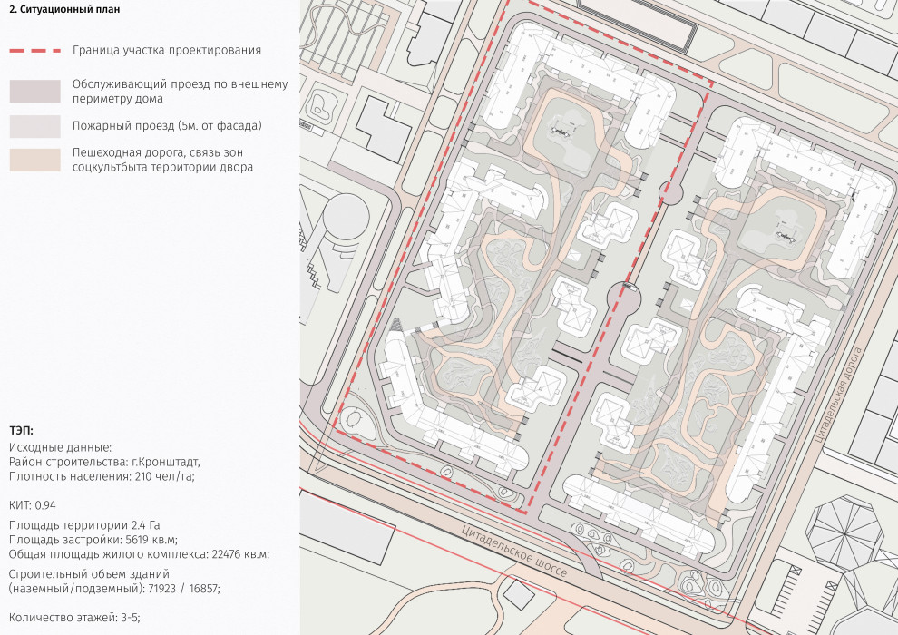Click the 'Цитадельское шоссе' road label

pos(513,552)
